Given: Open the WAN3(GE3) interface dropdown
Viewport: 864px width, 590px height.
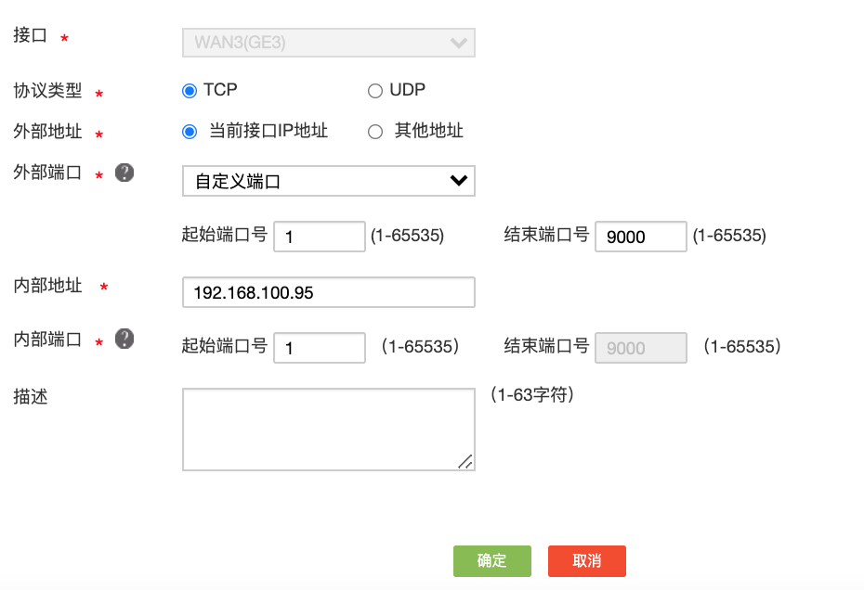Looking at the screenshot, I should click(328, 43).
